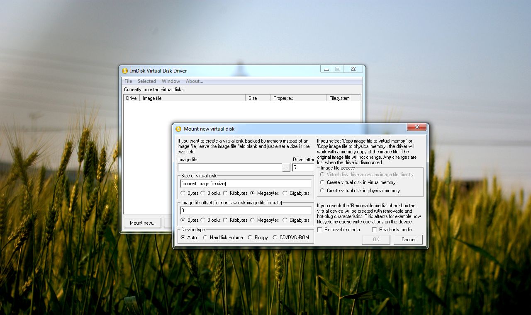Click Cancel in Mount new virtual disk dialog
This screenshot has height=315, width=531.
click(408, 240)
